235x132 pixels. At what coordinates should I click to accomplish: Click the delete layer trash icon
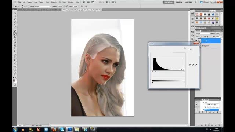point(219,125)
